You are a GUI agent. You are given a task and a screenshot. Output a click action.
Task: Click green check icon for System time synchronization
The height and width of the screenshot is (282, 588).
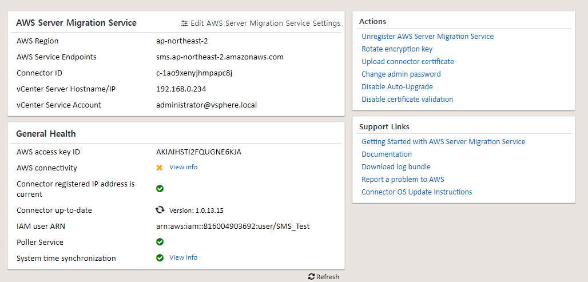[160, 258]
